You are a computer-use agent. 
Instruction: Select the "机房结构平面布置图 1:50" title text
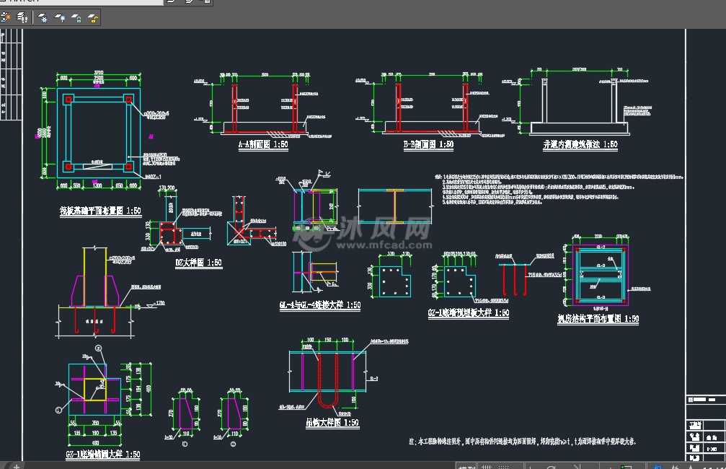[598, 319]
